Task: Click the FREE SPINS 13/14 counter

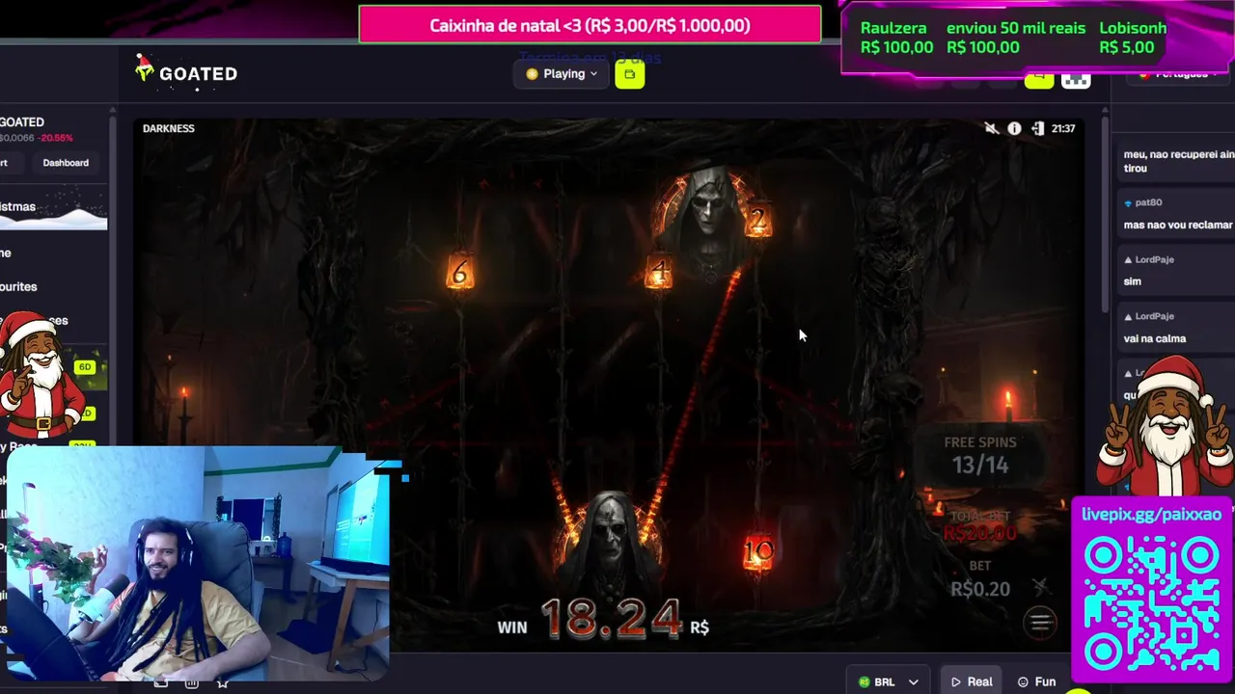Action: (979, 456)
